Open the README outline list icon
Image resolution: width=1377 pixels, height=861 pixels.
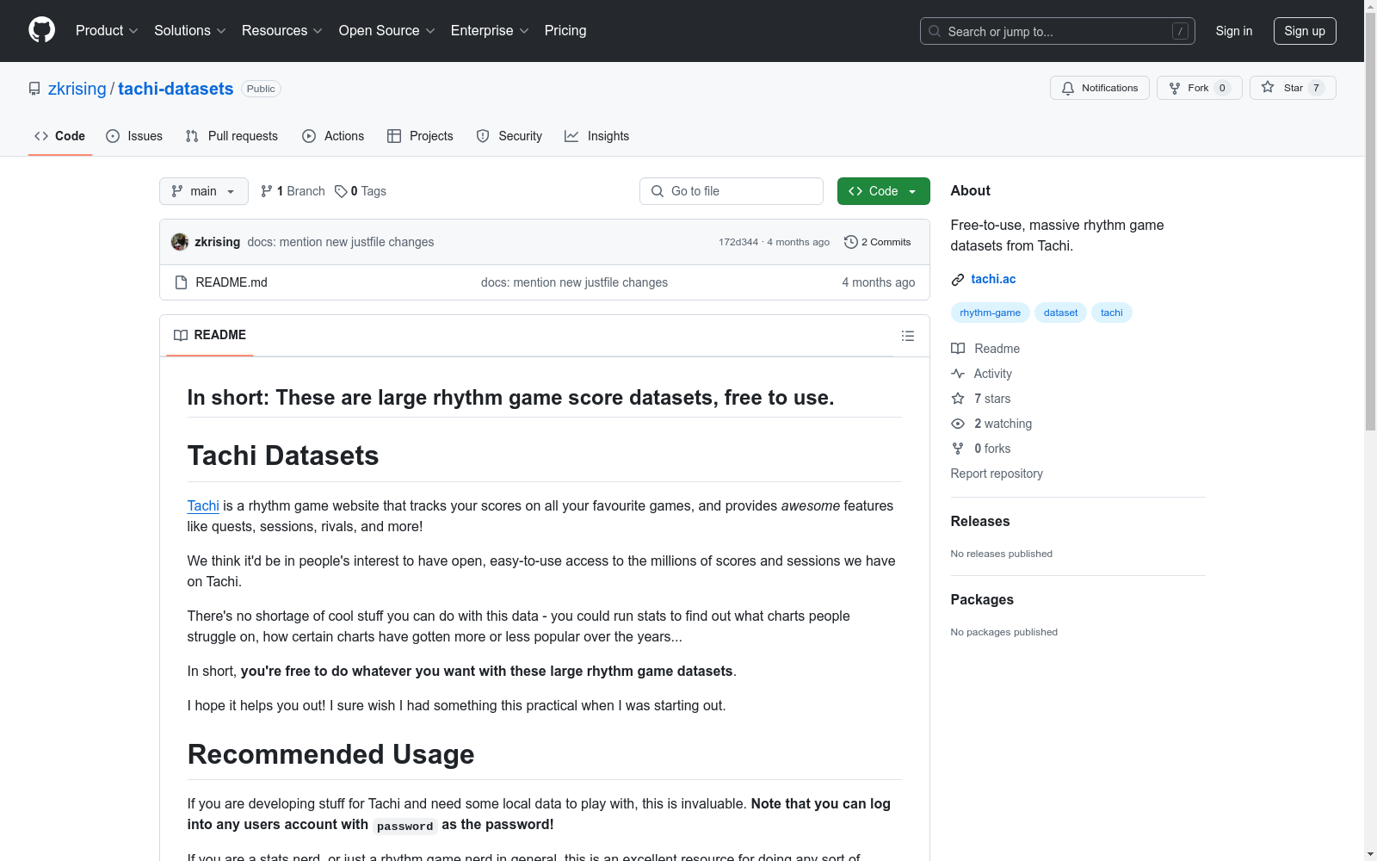(x=907, y=336)
